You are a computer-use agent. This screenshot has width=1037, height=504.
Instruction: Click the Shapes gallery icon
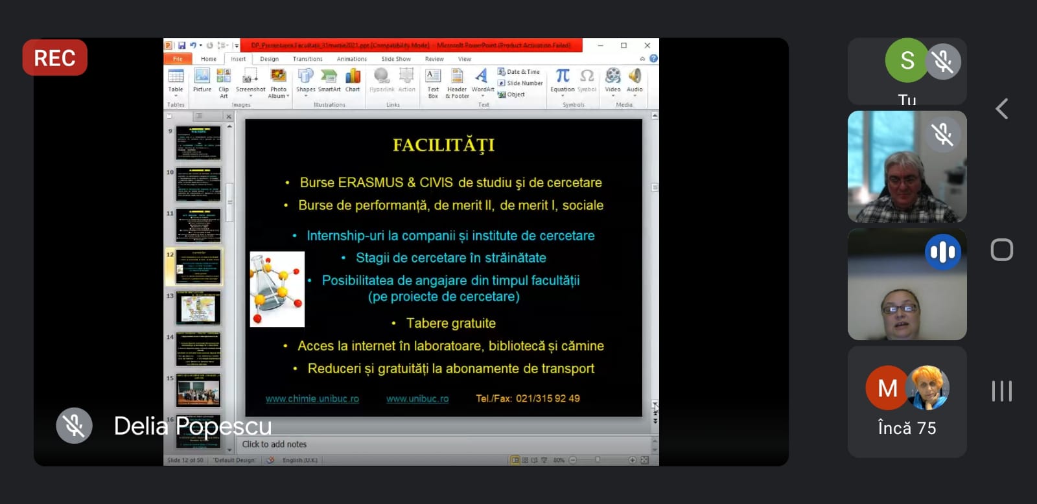pos(305,76)
